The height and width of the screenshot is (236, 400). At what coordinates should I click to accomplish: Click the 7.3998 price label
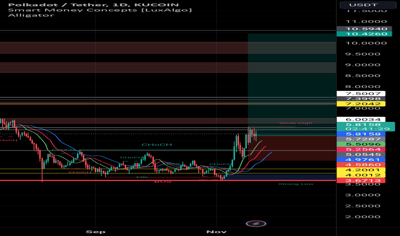(361, 99)
